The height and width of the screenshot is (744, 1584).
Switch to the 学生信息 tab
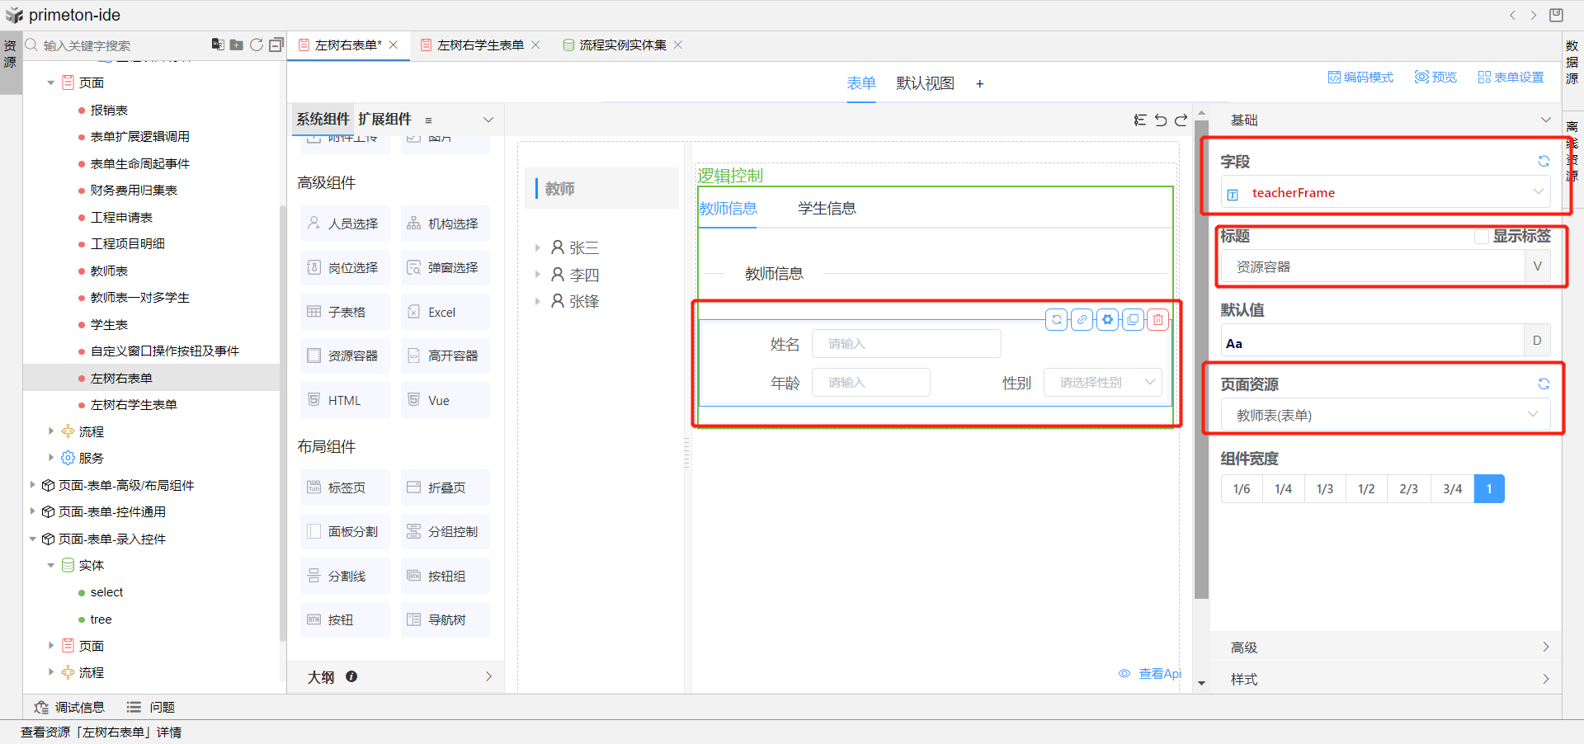(x=827, y=209)
